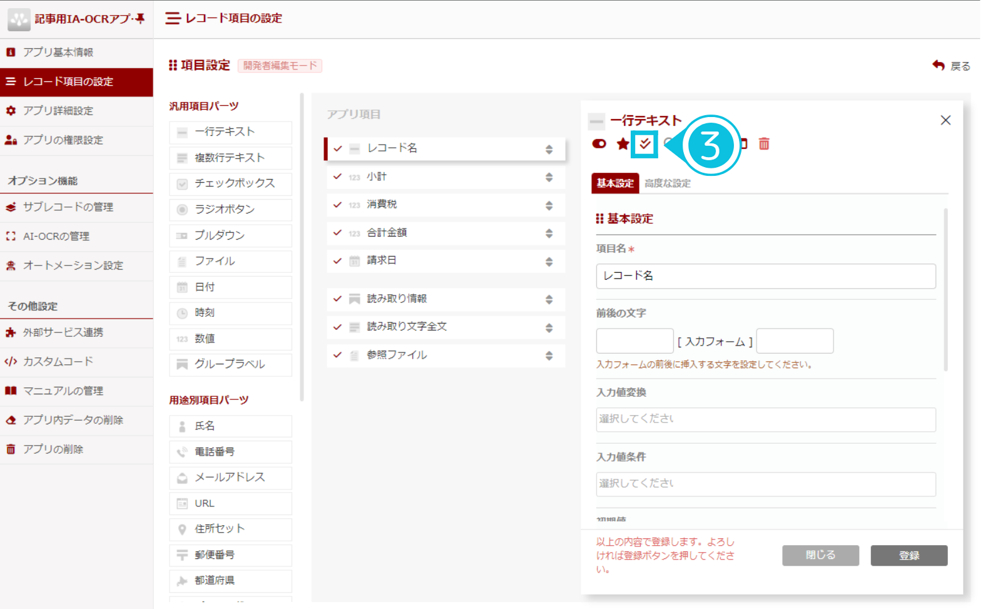Add the 一行テキスト part from 汎用項目パーツ
Screen dimensions: 983x609
click(230, 132)
